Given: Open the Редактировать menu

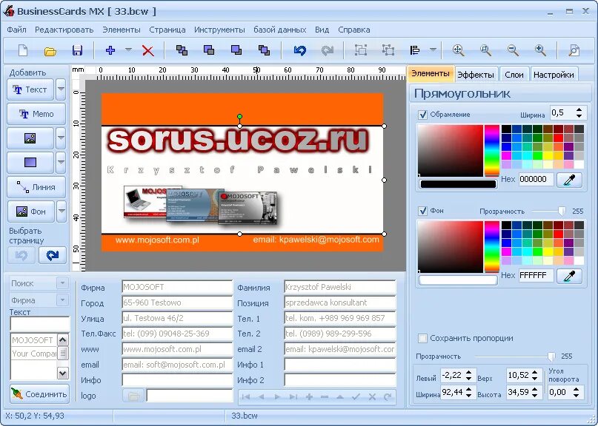Looking at the screenshot, I should [x=64, y=30].
